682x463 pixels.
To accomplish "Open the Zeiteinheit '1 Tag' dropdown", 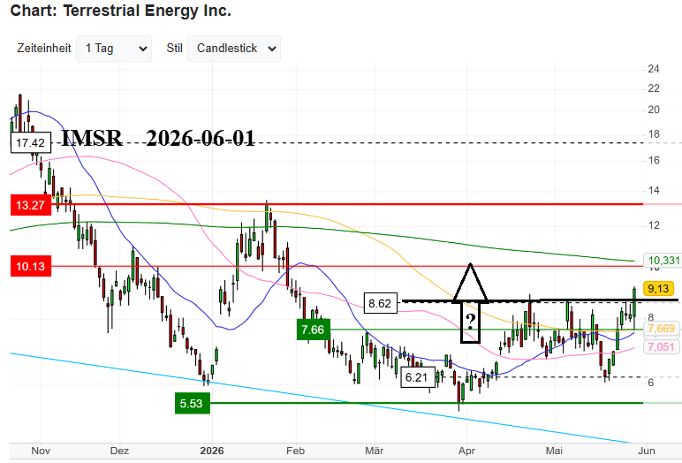I will click(x=114, y=49).
